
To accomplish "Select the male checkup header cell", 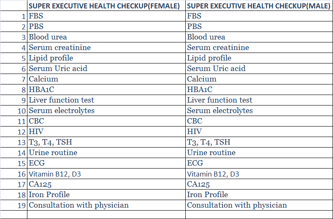I will tap(258, 6).
